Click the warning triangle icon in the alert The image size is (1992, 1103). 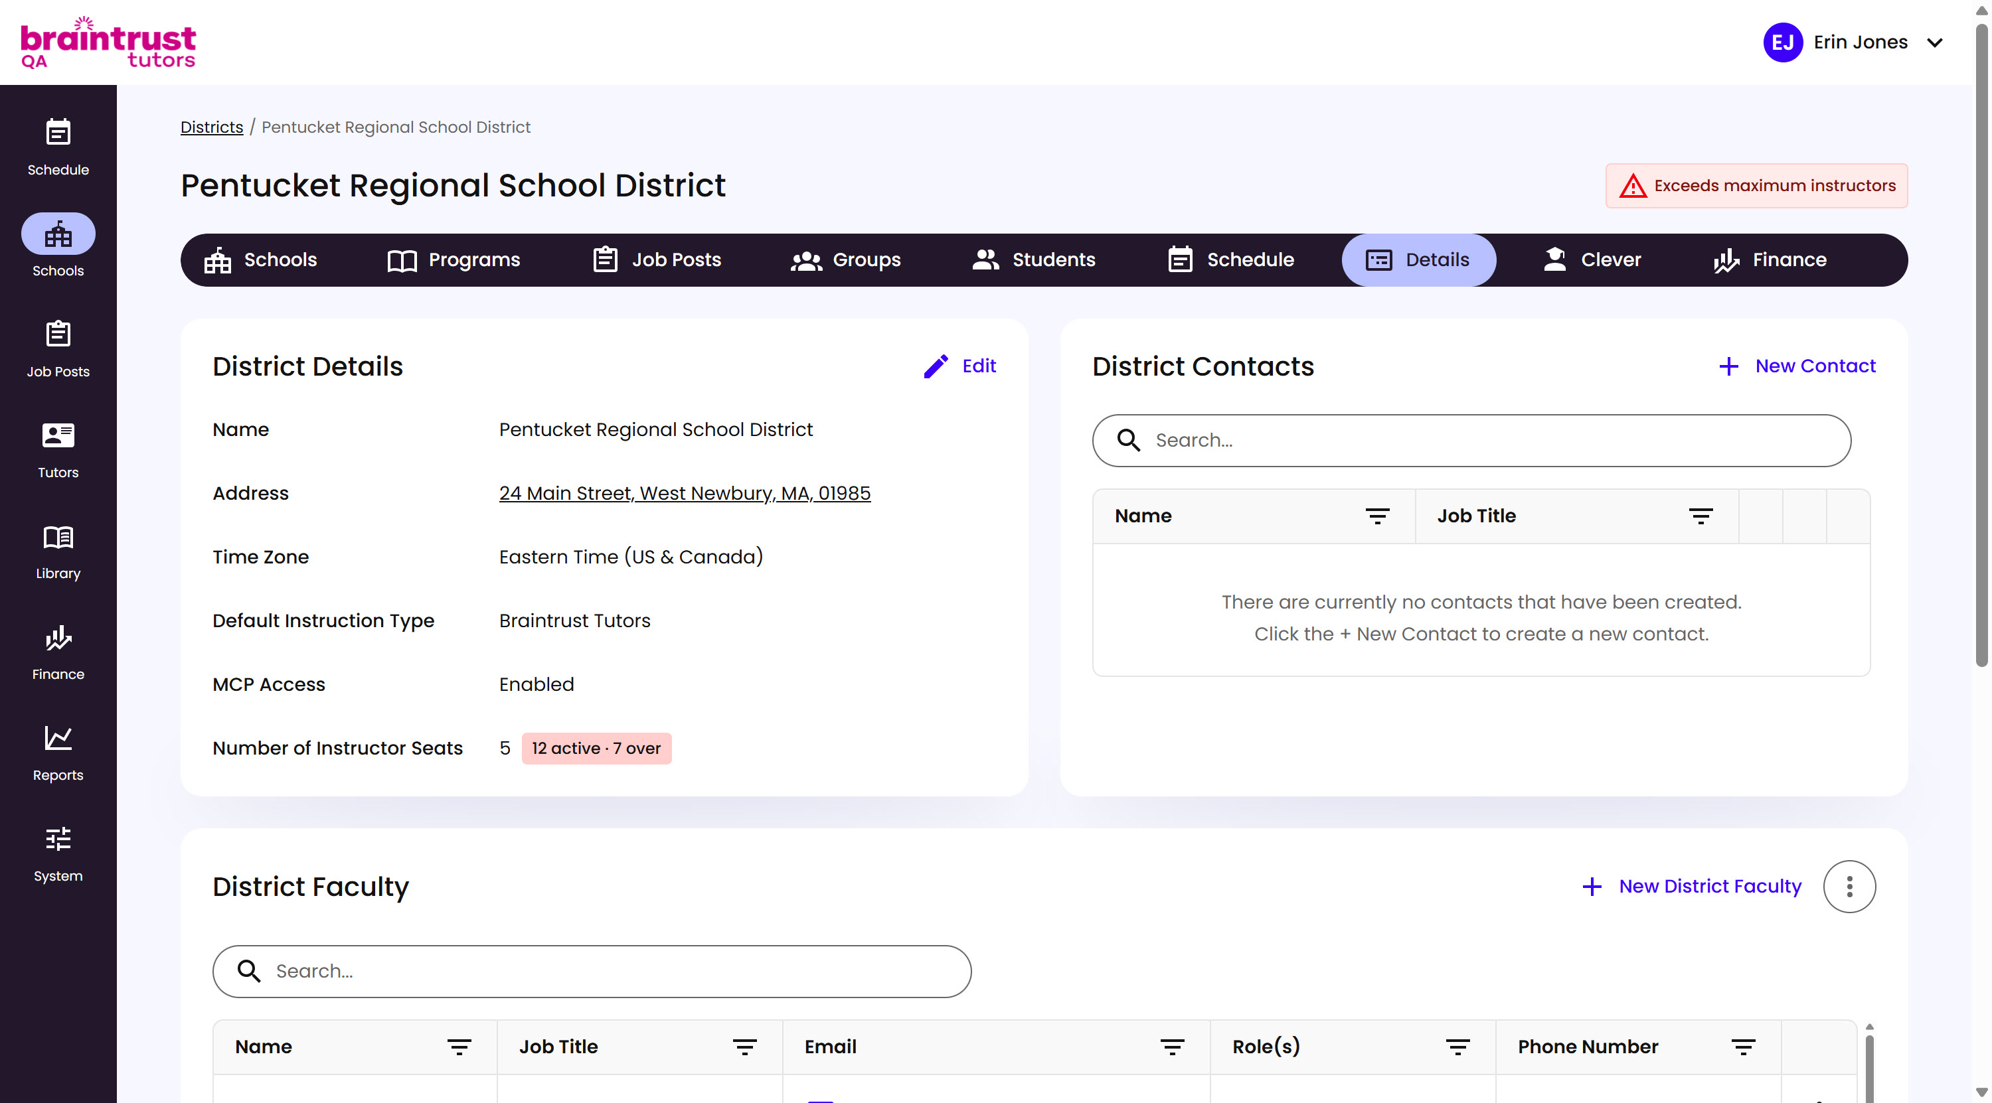pos(1633,186)
